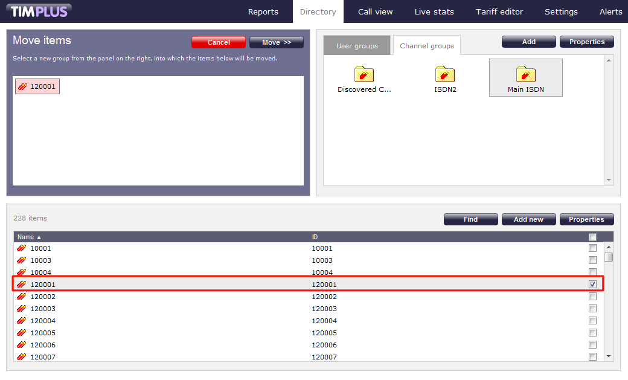The image size is (628, 380).
Task: Click the Move >> button
Action: pyautogui.click(x=276, y=42)
